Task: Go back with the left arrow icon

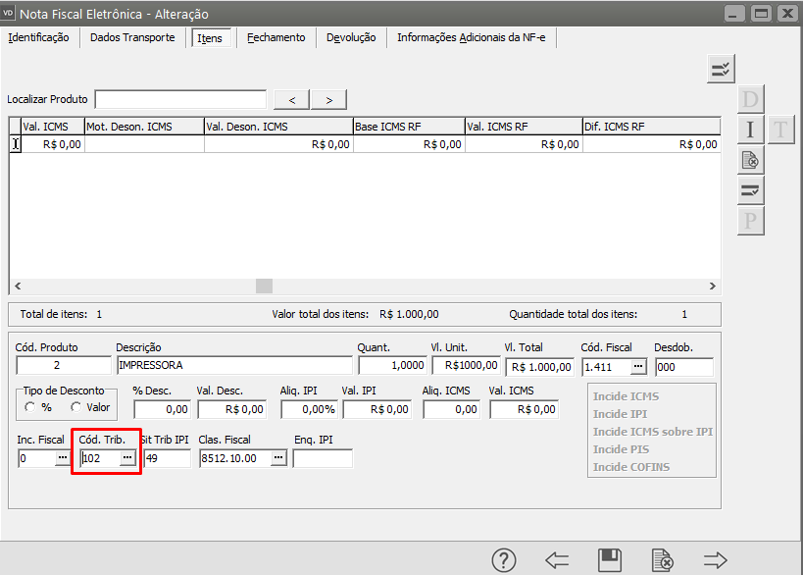Action: point(557,560)
